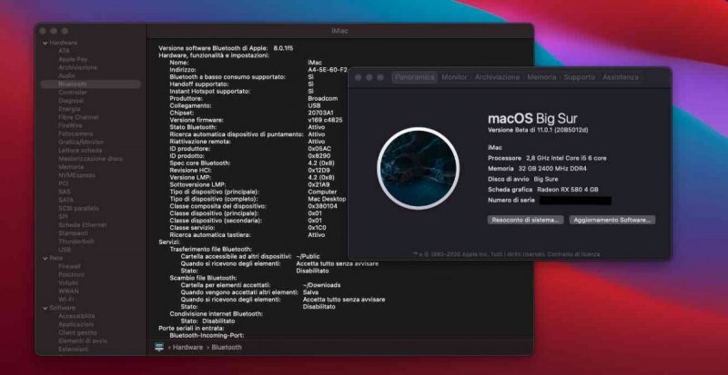Select Wi-Fi under Rete

coord(66,300)
